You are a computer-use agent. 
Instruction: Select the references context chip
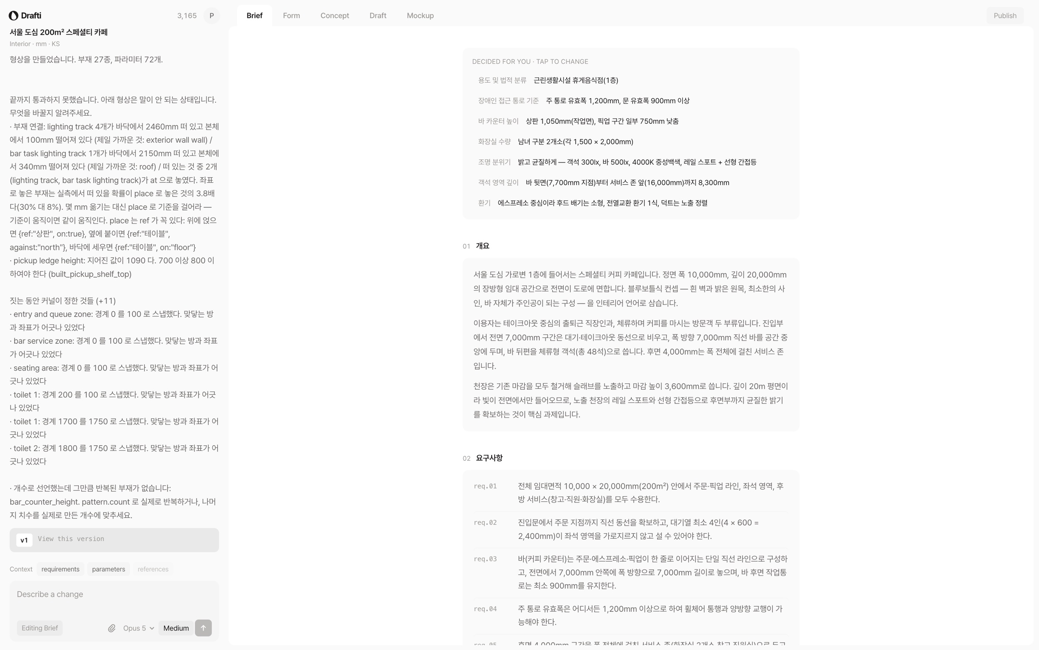153,569
